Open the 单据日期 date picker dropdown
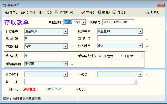167x104 pixels. [84, 22]
